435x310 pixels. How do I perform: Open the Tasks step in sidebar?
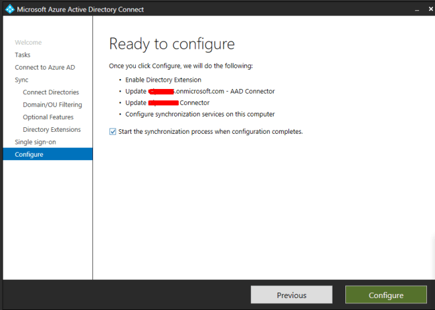click(x=23, y=55)
